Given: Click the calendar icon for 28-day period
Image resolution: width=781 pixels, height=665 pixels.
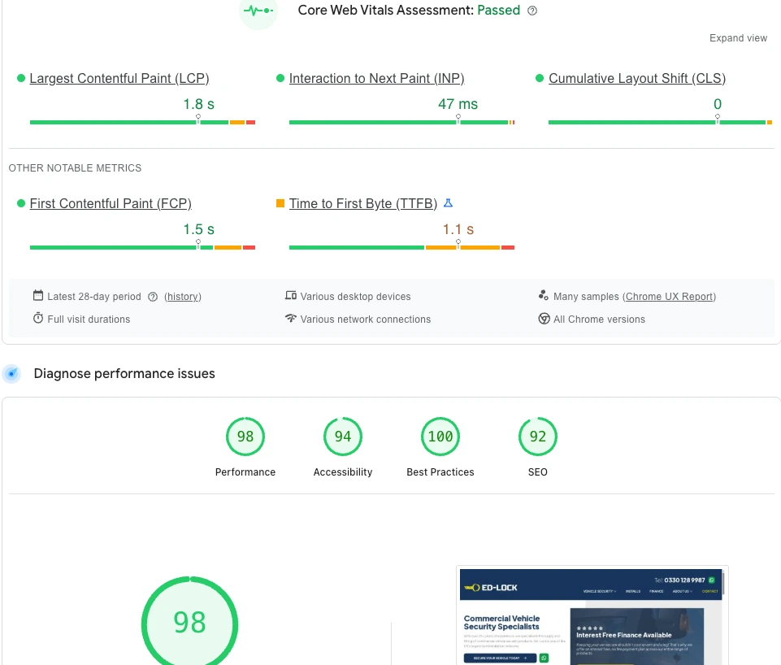Looking at the screenshot, I should (x=38, y=296).
